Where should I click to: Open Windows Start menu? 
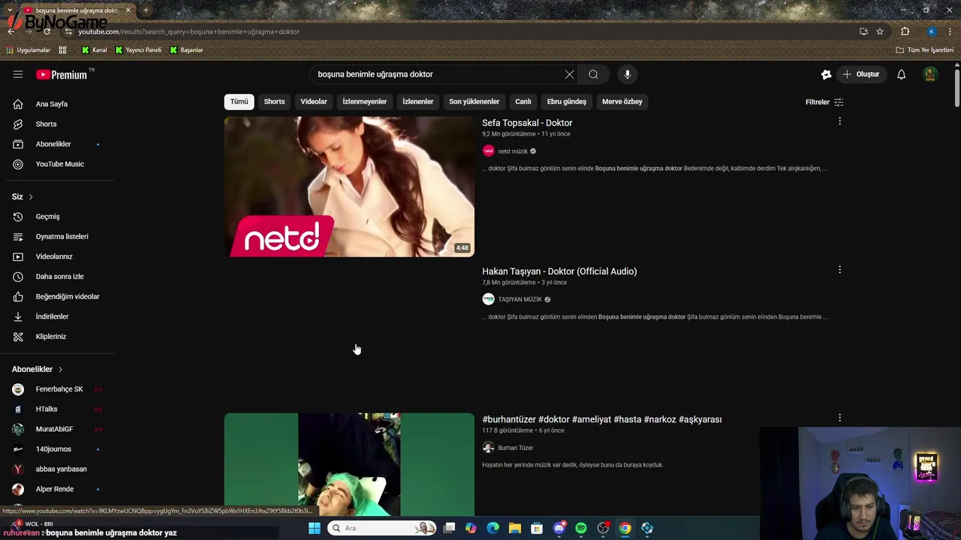(315, 528)
